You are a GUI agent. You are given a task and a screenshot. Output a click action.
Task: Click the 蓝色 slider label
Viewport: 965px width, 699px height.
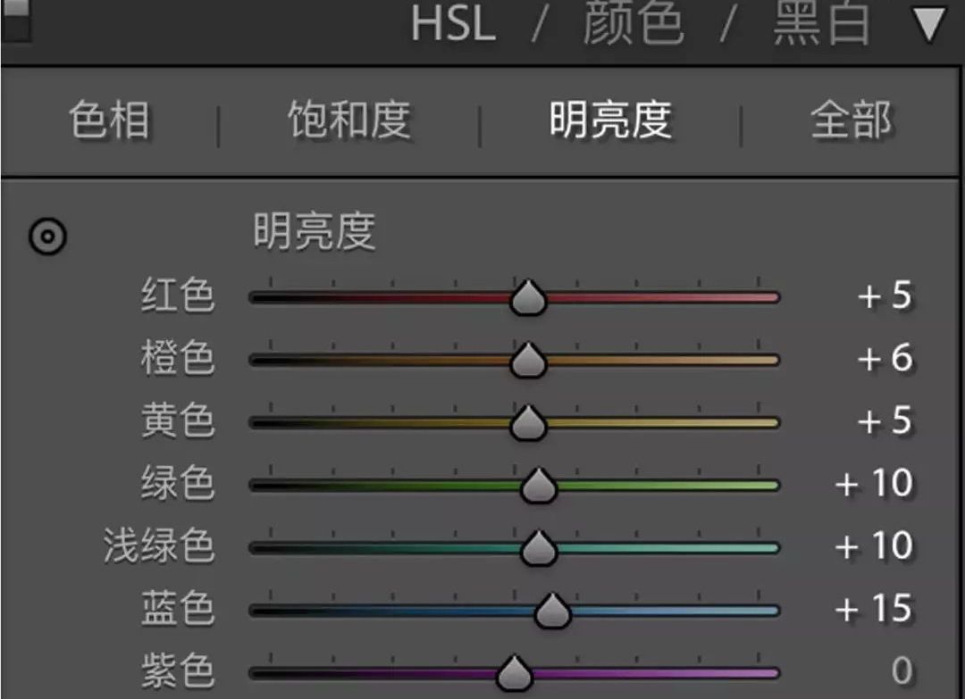click(178, 609)
